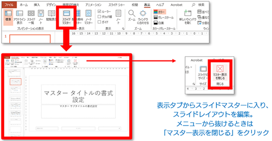Click the 閲覧表示 reading view icon
The height and width of the screenshot is (141, 272).
51,16
